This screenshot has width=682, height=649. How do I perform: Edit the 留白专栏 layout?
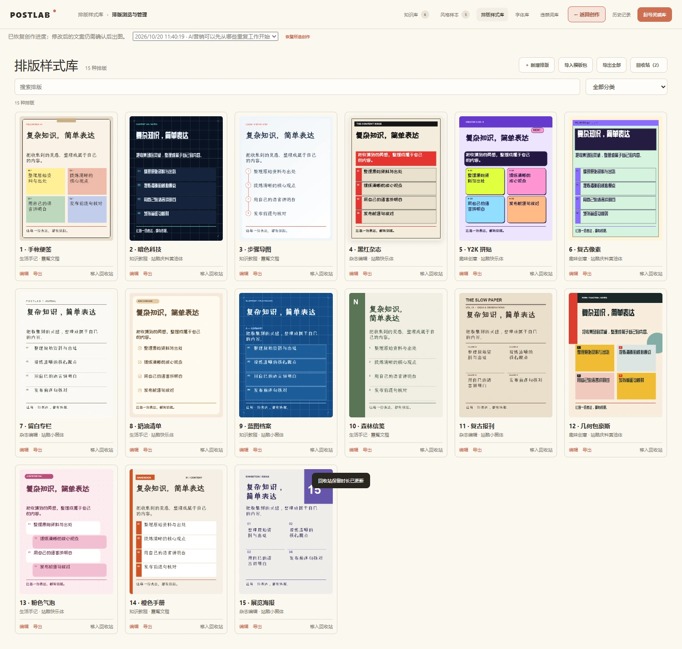coord(24,450)
